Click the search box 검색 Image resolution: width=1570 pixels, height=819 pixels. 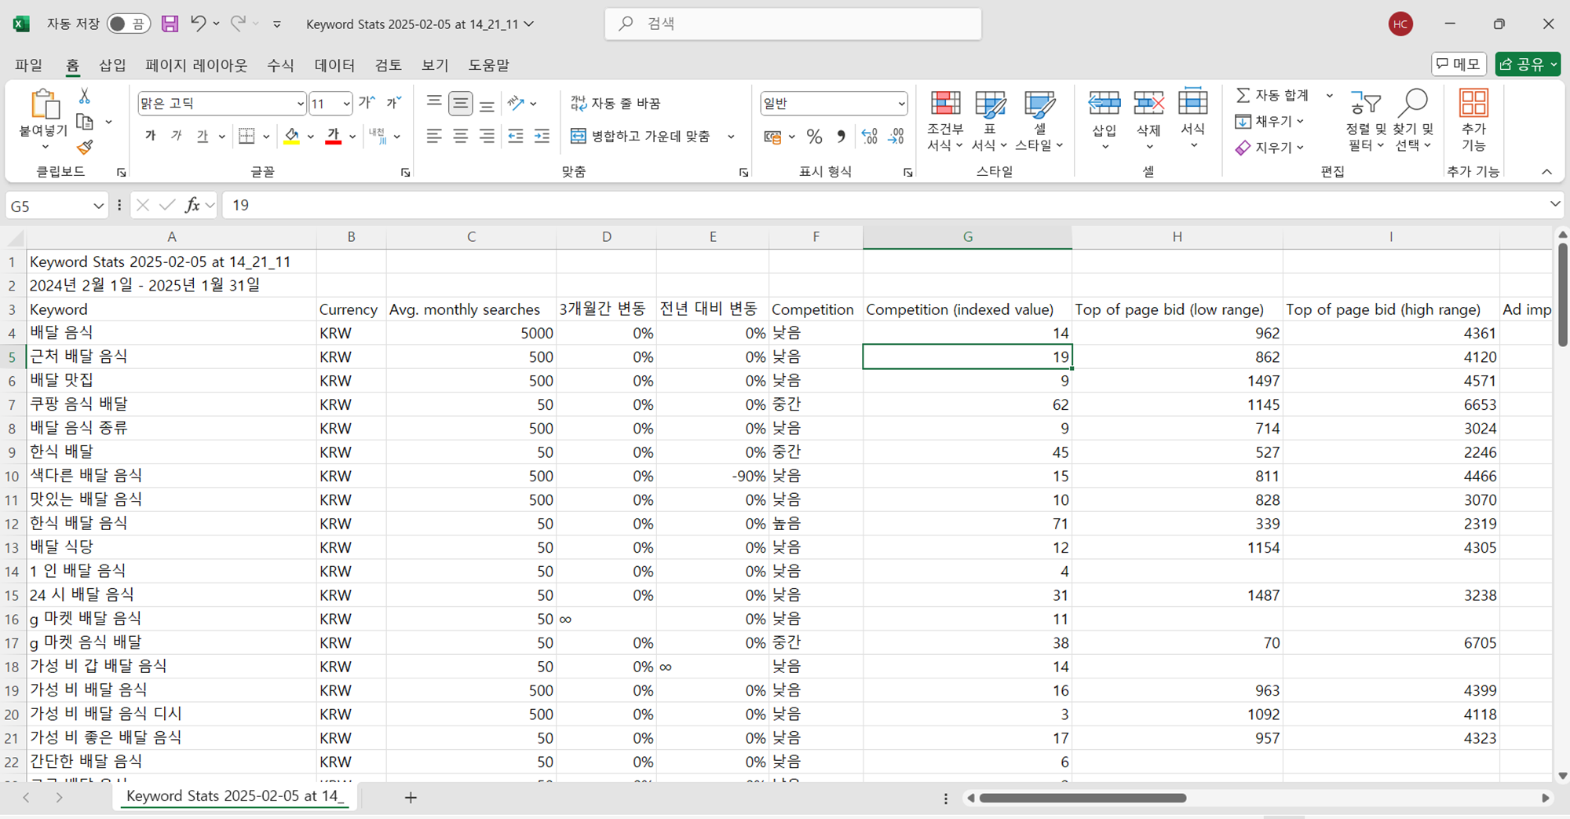pos(793,24)
